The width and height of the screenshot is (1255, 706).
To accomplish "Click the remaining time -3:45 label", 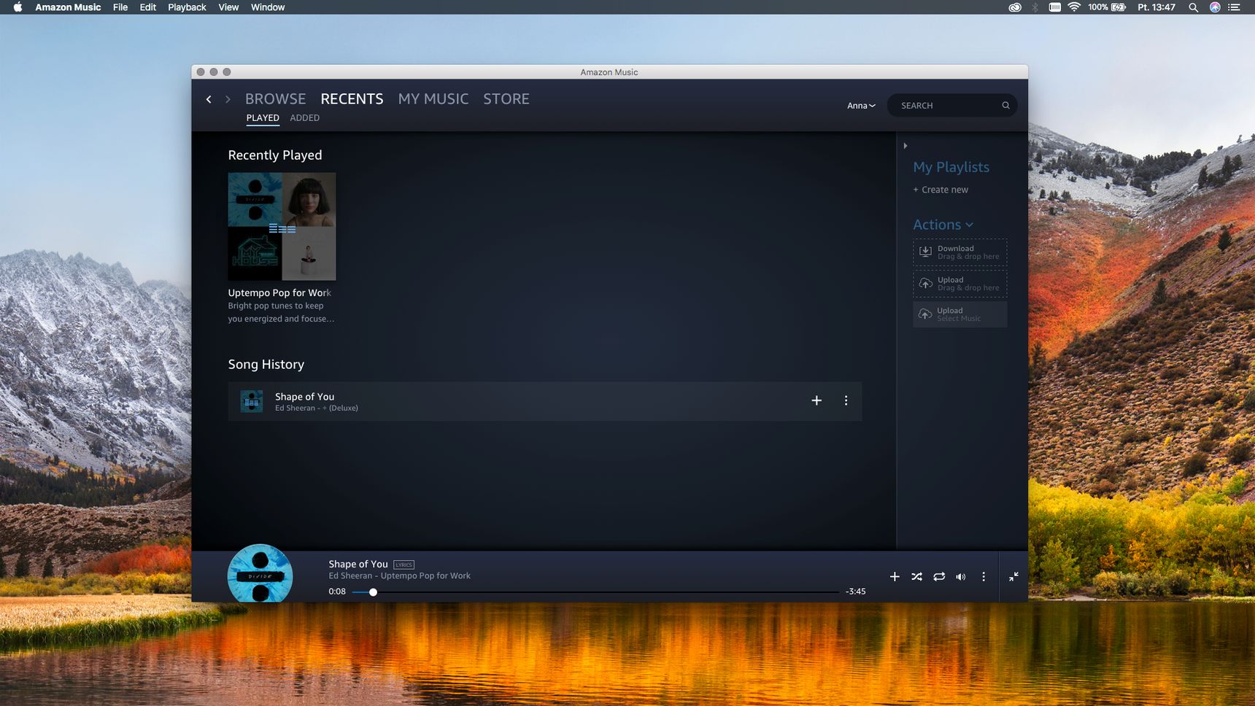I will (x=855, y=591).
